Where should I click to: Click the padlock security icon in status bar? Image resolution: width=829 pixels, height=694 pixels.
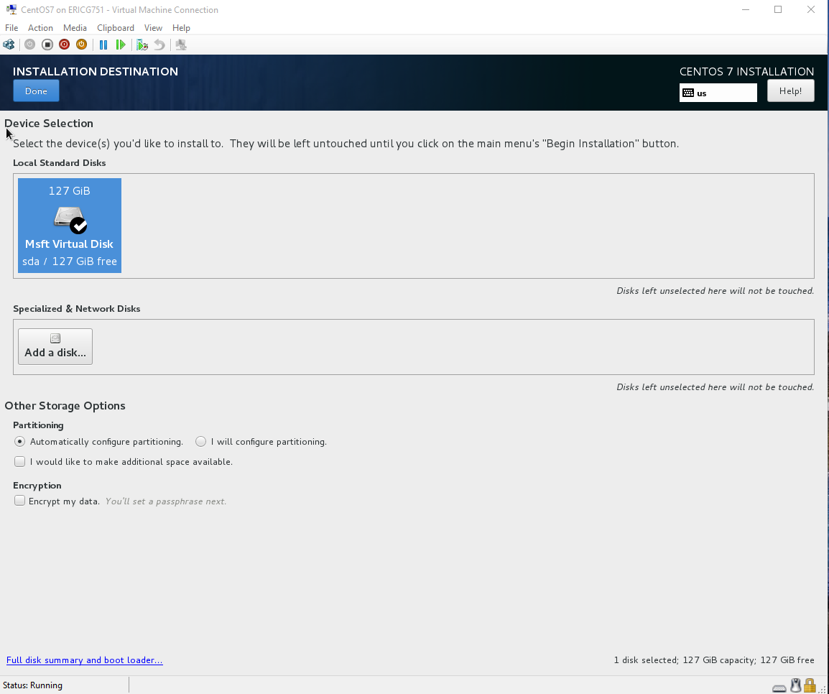pos(810,685)
